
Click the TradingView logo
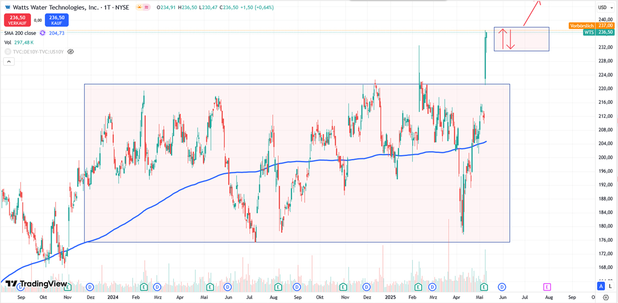(x=36, y=284)
